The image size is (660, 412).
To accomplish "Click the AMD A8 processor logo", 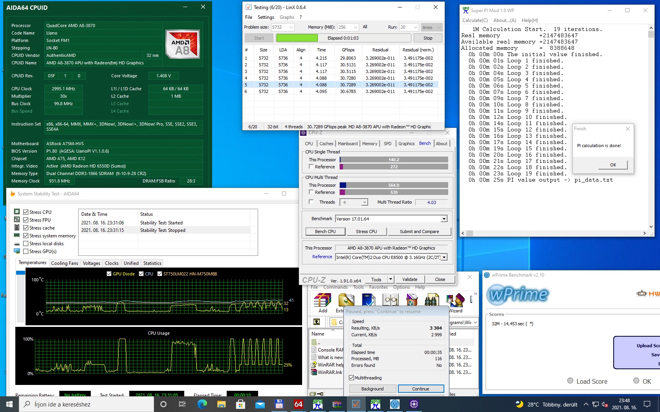I will point(182,44).
